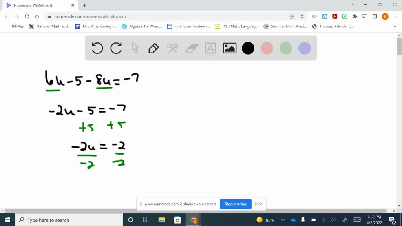
Task: Open the image insert tool
Action: [x=229, y=48]
